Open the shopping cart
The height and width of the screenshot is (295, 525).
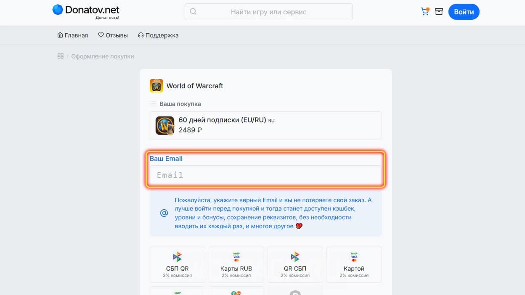coord(425,11)
